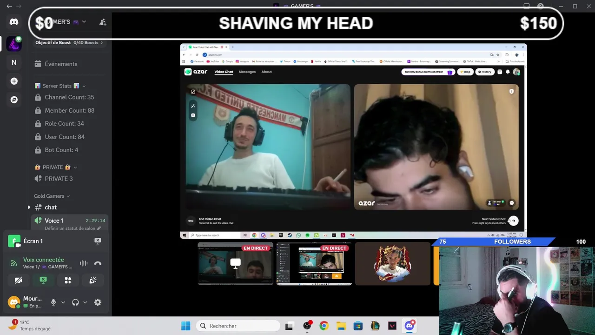Viewport: 595px width, 335px height.
Task: Switch to Azar Video Chat tab
Action: [224, 72]
